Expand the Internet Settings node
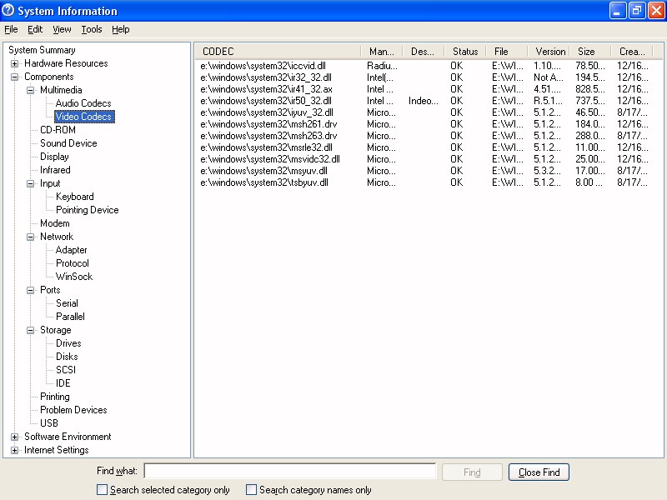The height and width of the screenshot is (500, 667). coord(14,450)
